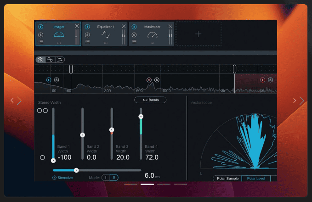Click the Band 2 Width slider handle
Screen dimensions: 312x202
[82, 135]
